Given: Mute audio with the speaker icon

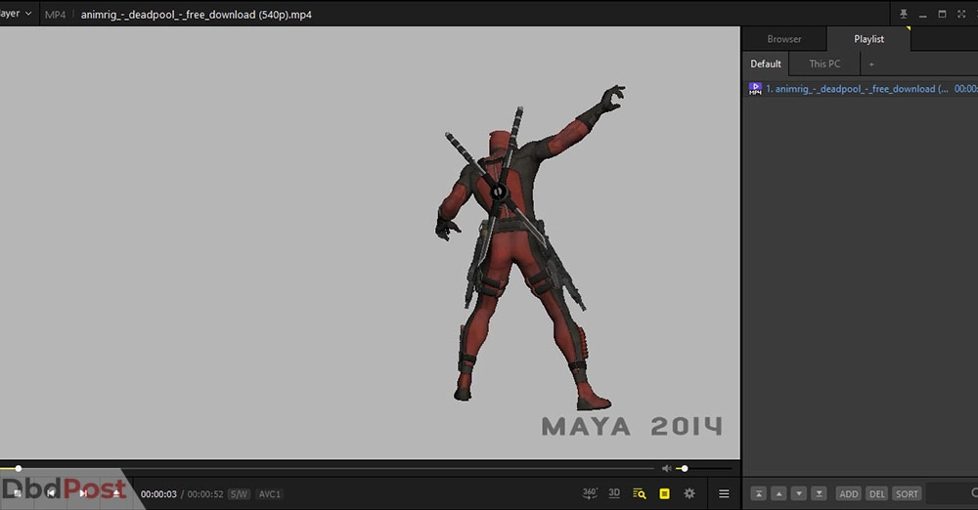Looking at the screenshot, I should (x=666, y=468).
